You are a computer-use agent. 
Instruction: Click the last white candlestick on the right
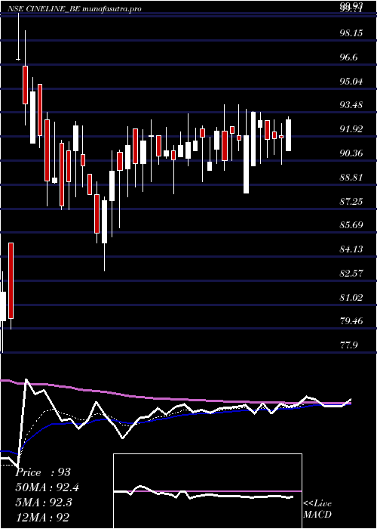(x=289, y=135)
